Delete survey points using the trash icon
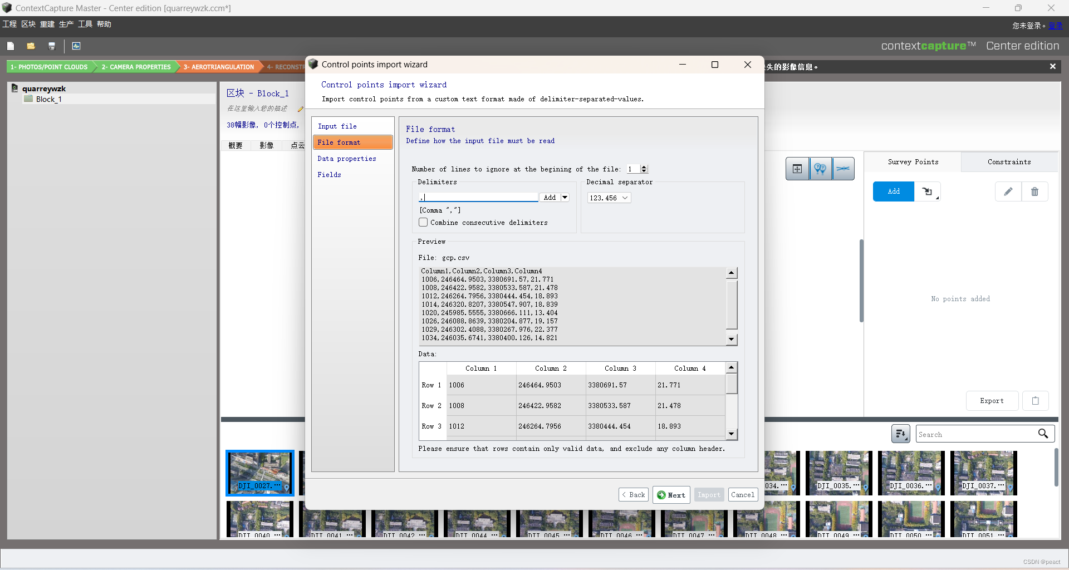This screenshot has width=1069, height=570. pos(1034,191)
